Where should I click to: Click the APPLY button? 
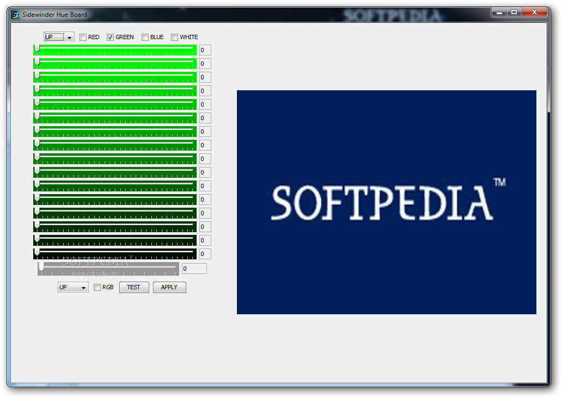tap(169, 288)
